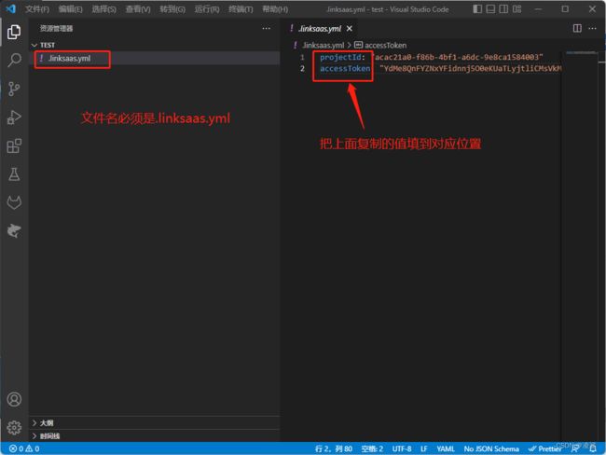
Task: Change end of line sequence LF
Action: [424, 448]
